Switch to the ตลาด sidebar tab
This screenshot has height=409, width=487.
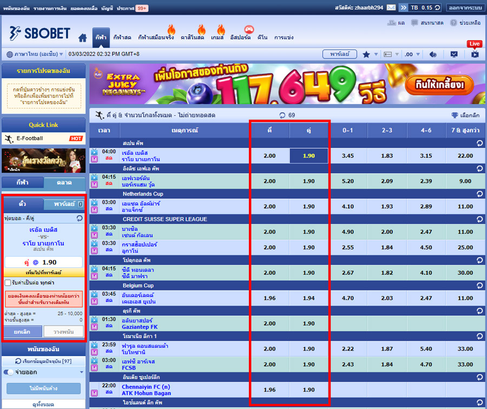(x=64, y=183)
